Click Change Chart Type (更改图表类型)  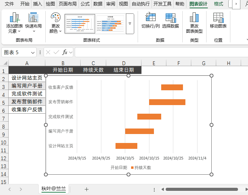click(x=194, y=23)
